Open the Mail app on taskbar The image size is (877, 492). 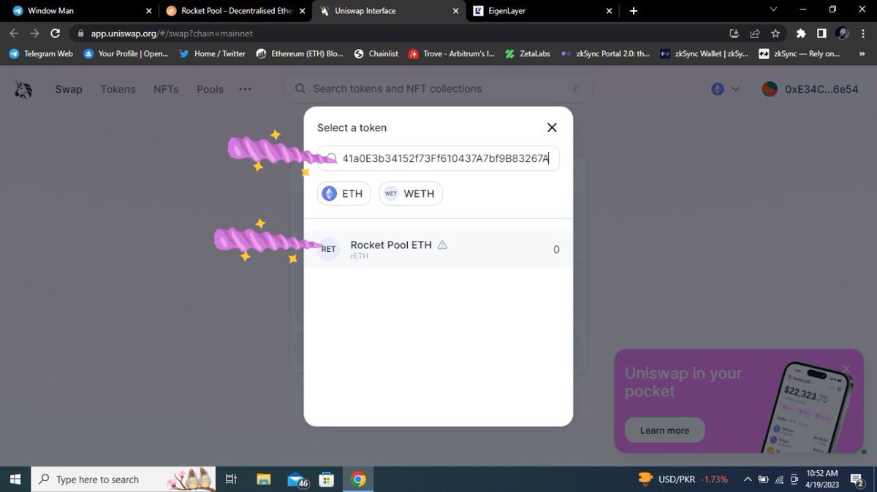pyautogui.click(x=297, y=479)
